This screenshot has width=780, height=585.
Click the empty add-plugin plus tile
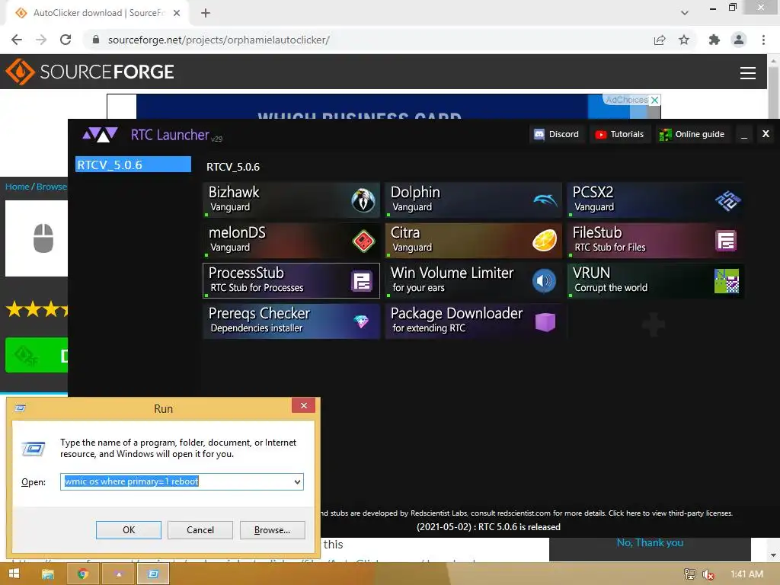654,324
